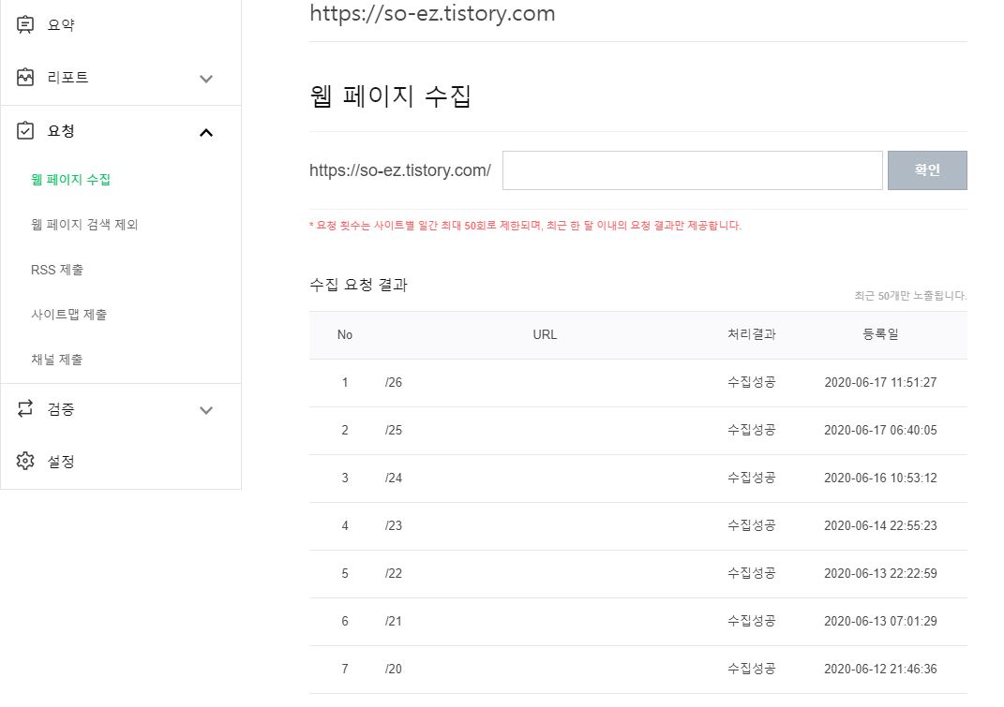The height and width of the screenshot is (707, 1004).
Task: Open 웹 페이지 검색 제외 menu item
Action: [x=84, y=224]
